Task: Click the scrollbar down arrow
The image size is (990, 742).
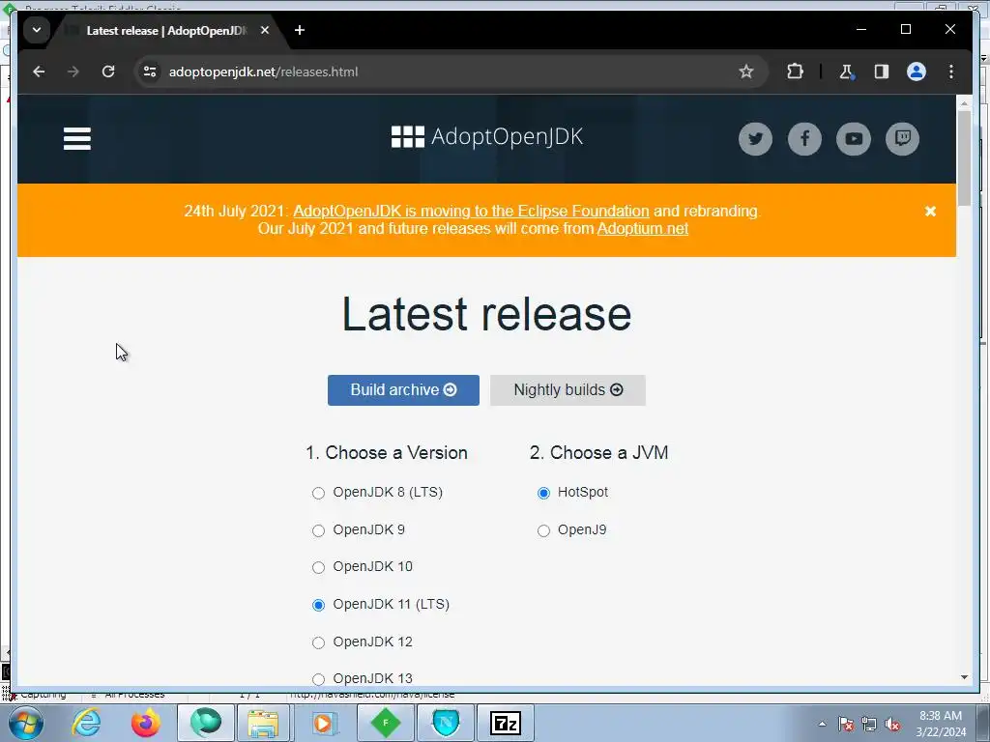Action: tap(964, 677)
